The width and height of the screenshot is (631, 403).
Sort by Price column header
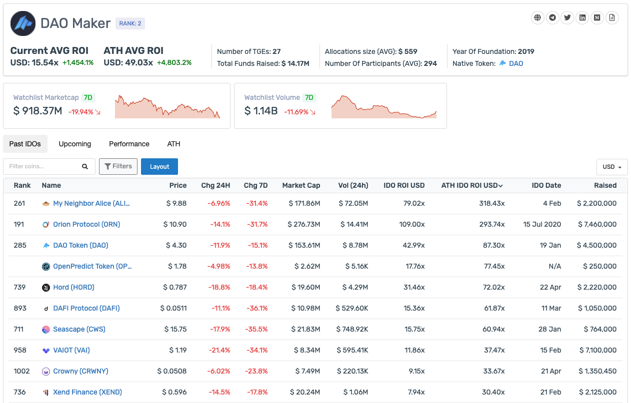point(178,185)
